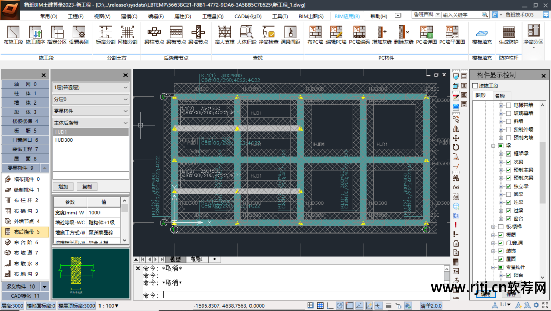Image resolution: width=551 pixels, height=311 pixels.
Task: Click the 布PC墙 icon
Action: tap(316, 35)
